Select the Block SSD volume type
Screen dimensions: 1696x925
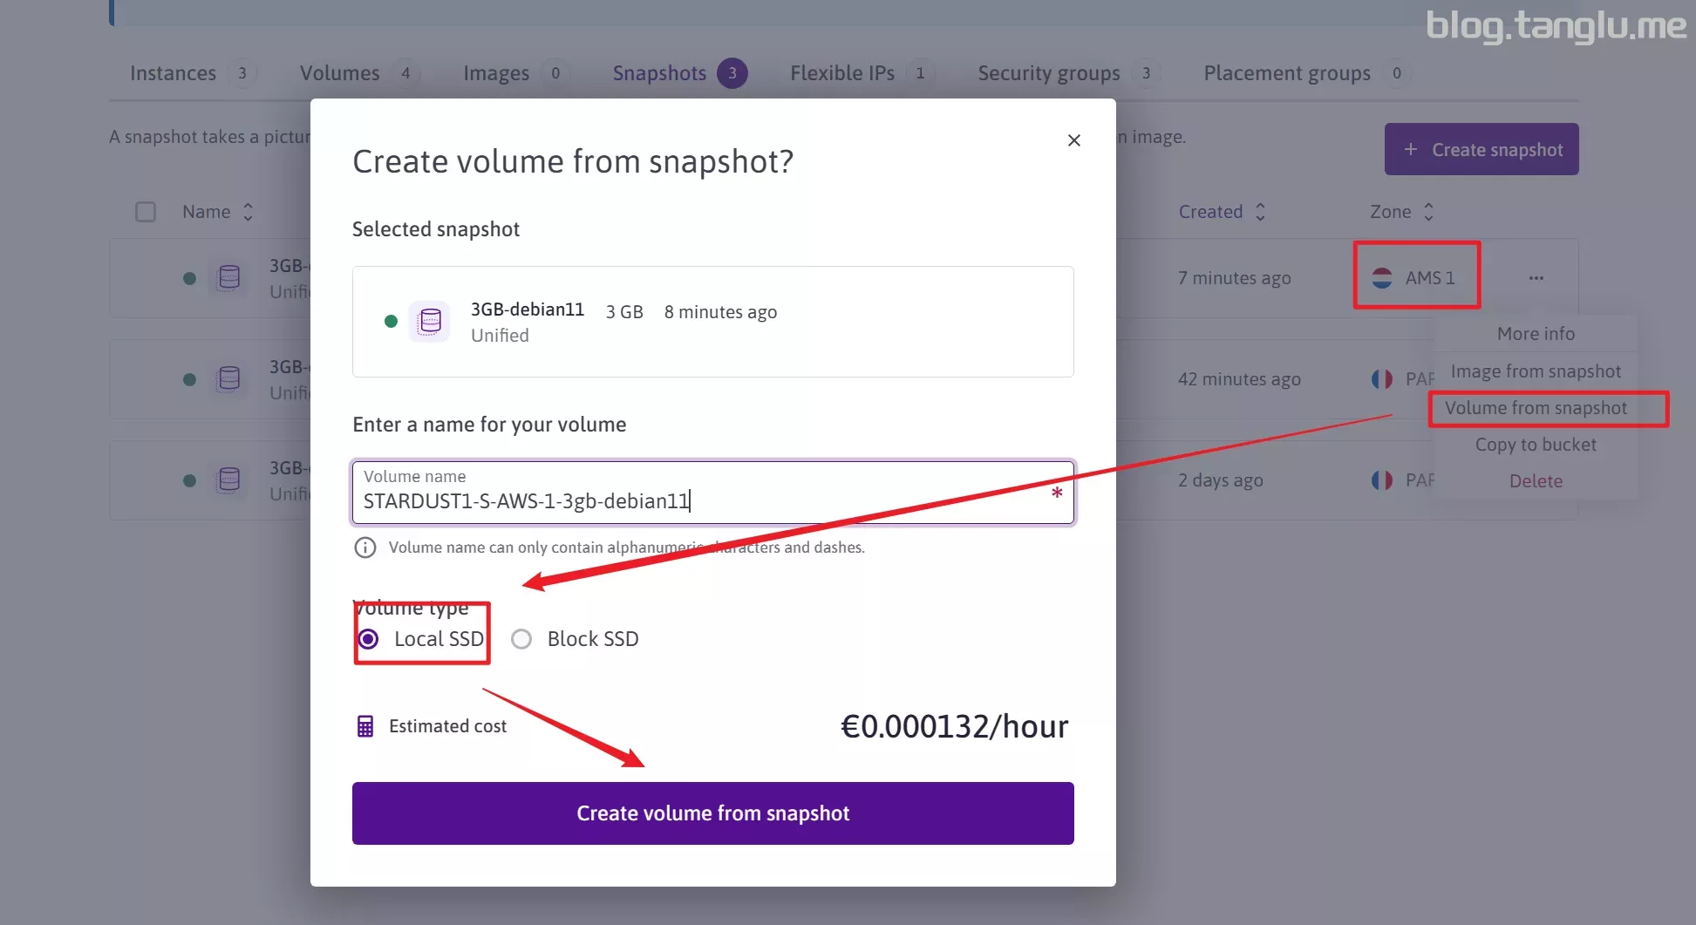(521, 639)
